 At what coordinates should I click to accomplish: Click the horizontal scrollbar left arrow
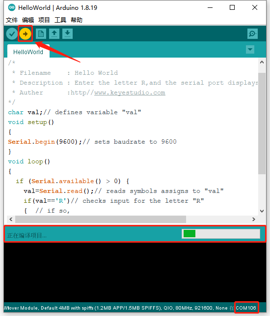[11, 219]
